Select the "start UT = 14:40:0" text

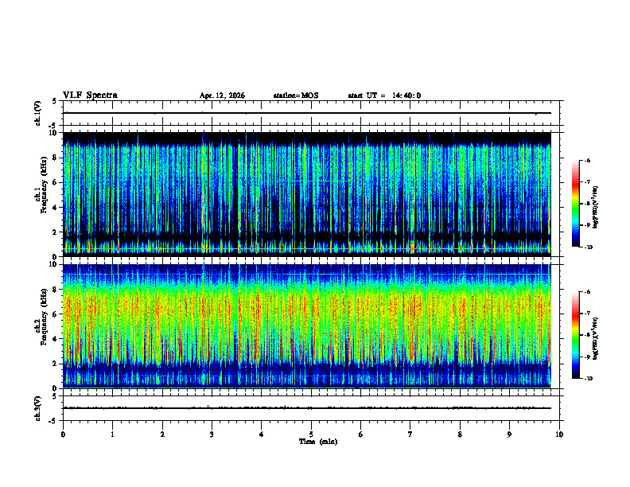pyautogui.click(x=384, y=95)
